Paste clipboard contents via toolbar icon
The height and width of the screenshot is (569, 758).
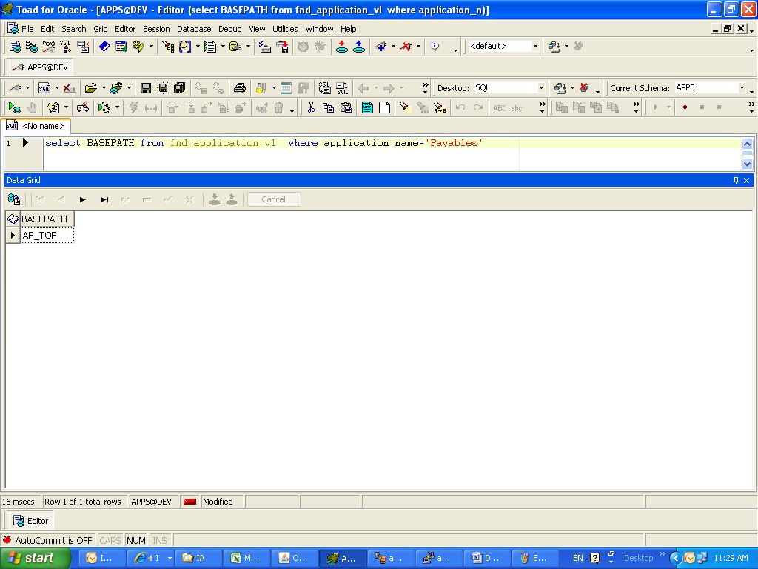pyautogui.click(x=345, y=107)
